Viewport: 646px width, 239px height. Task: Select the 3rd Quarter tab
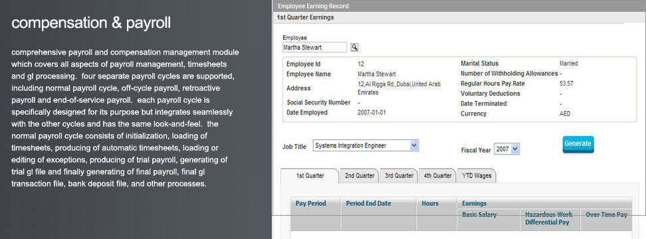click(x=399, y=176)
